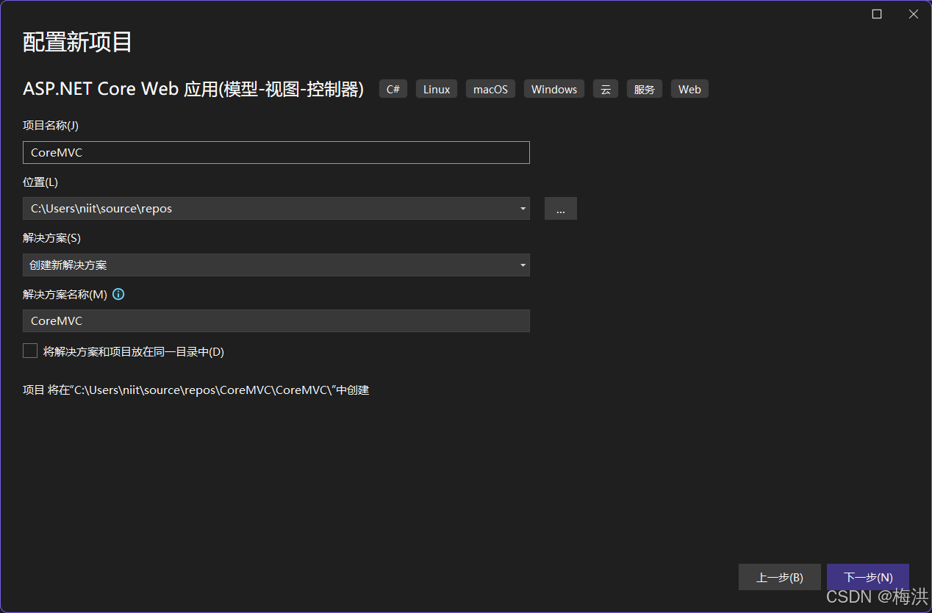Image resolution: width=932 pixels, height=613 pixels.
Task: Click the 服务 tag
Action: point(645,89)
